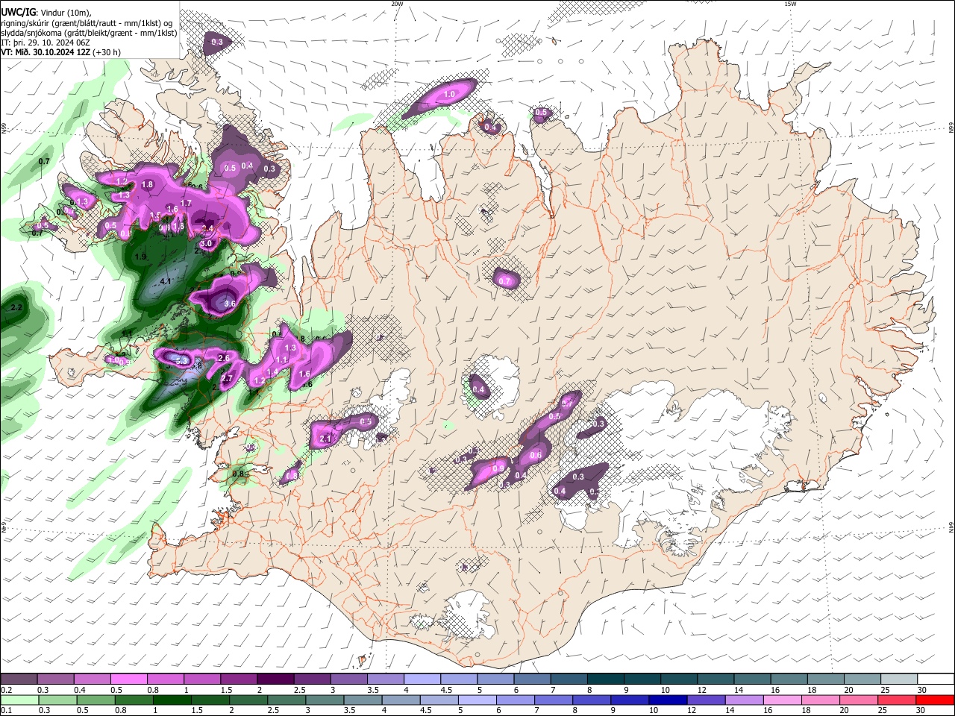Select the light gray 25 swatch in upper legend row
This screenshot has height=716, width=955.
[x=899, y=679]
